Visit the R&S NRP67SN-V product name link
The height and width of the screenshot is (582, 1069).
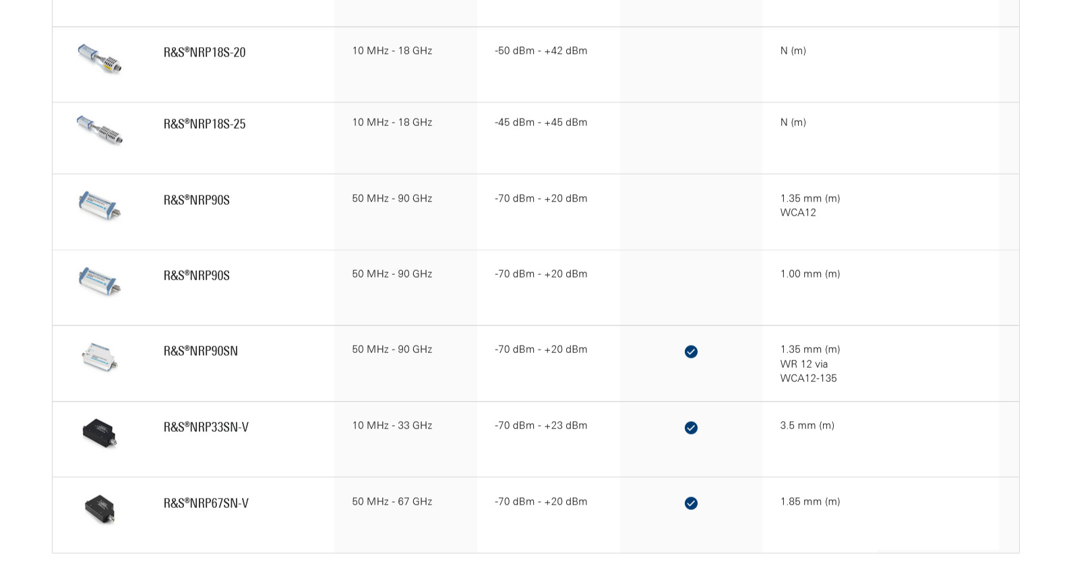tap(206, 503)
